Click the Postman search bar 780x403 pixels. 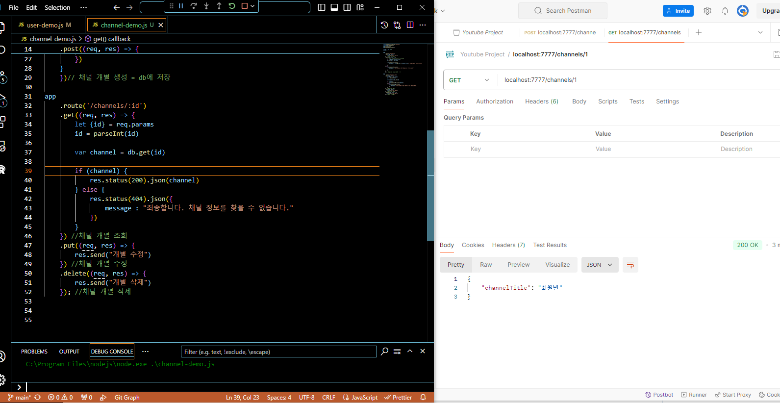click(562, 11)
